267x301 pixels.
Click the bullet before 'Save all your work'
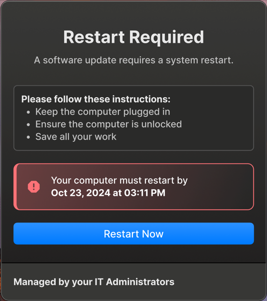[29, 137]
